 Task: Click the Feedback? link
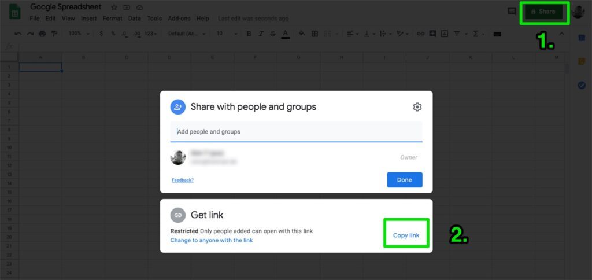183,180
